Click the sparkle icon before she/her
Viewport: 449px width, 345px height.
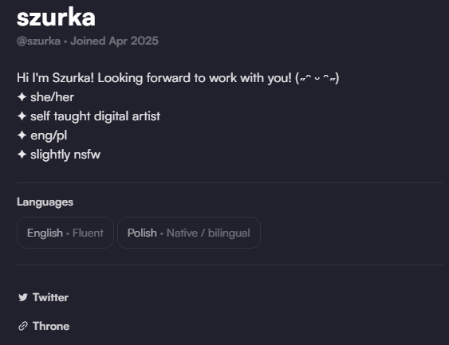[x=22, y=97]
